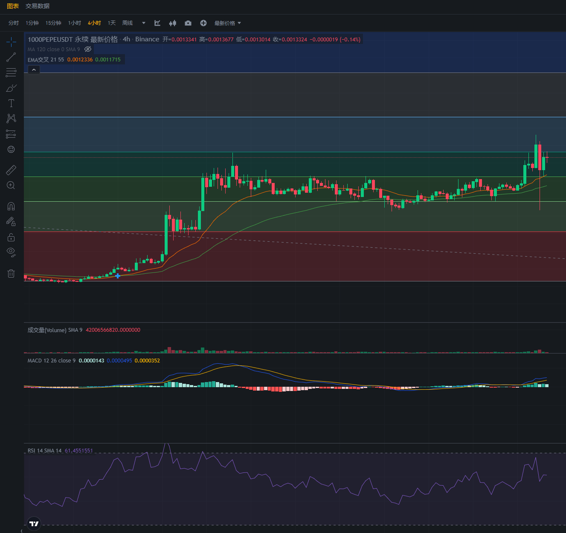Switch to the 交易数据 tab
Viewport: 566px width, 533px height.
(x=38, y=6)
